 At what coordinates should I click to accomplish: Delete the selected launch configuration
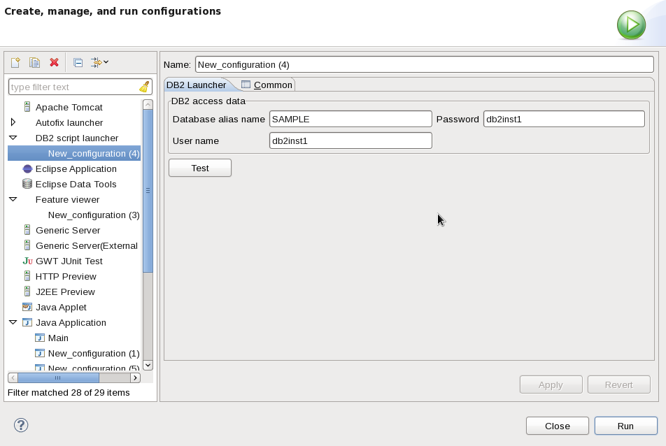click(x=54, y=62)
